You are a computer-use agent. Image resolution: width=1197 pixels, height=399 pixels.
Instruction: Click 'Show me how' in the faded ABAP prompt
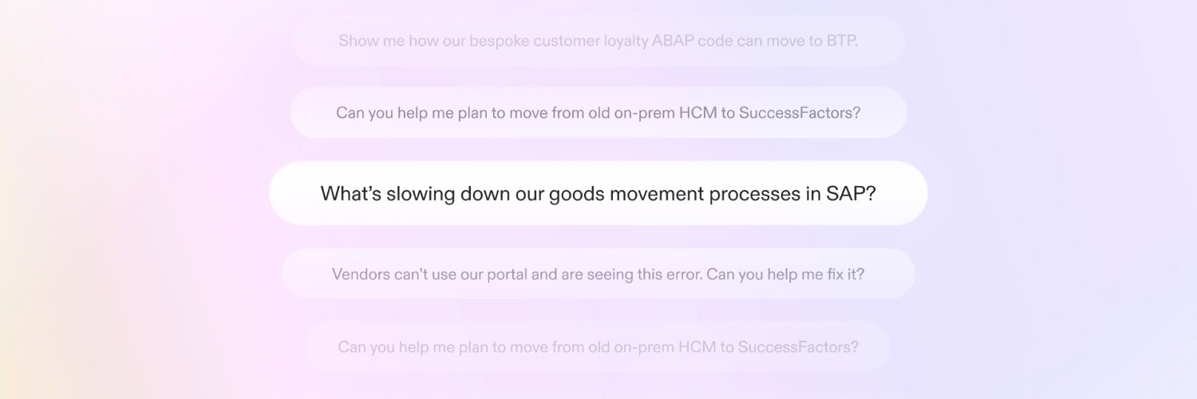point(372,41)
